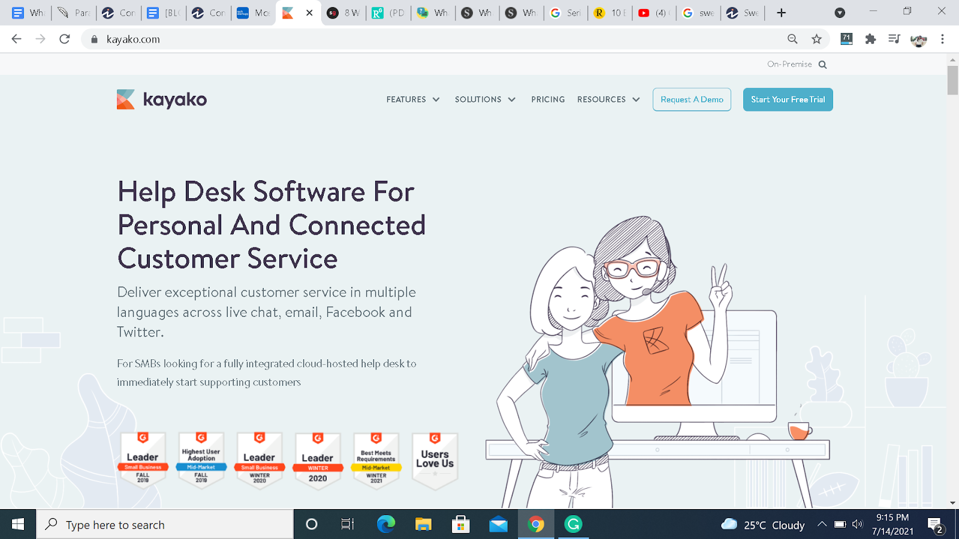Click the Kayako logo in the header

162,99
